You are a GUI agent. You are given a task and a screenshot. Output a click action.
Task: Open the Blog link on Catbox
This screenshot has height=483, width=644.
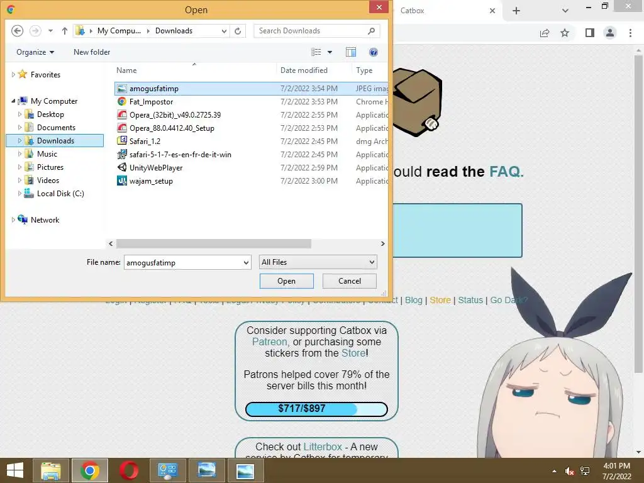(414, 300)
